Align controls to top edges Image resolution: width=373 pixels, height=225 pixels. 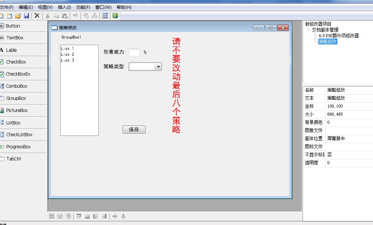tap(79, 216)
